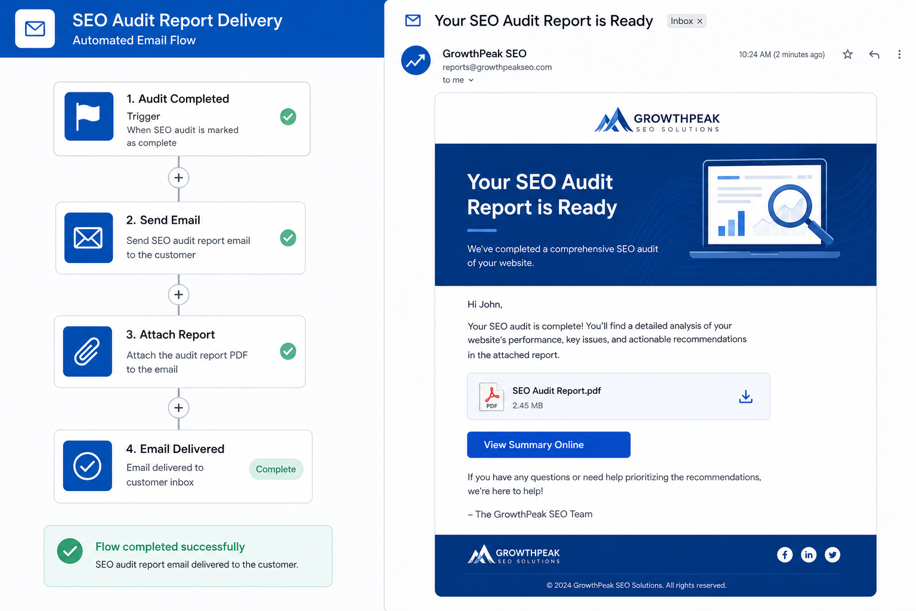The height and width of the screenshot is (611, 916).
Task: Click the copyright line in email footer
Action: click(x=636, y=585)
